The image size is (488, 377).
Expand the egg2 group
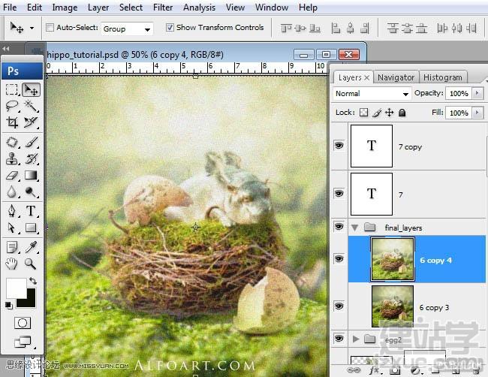(x=356, y=339)
